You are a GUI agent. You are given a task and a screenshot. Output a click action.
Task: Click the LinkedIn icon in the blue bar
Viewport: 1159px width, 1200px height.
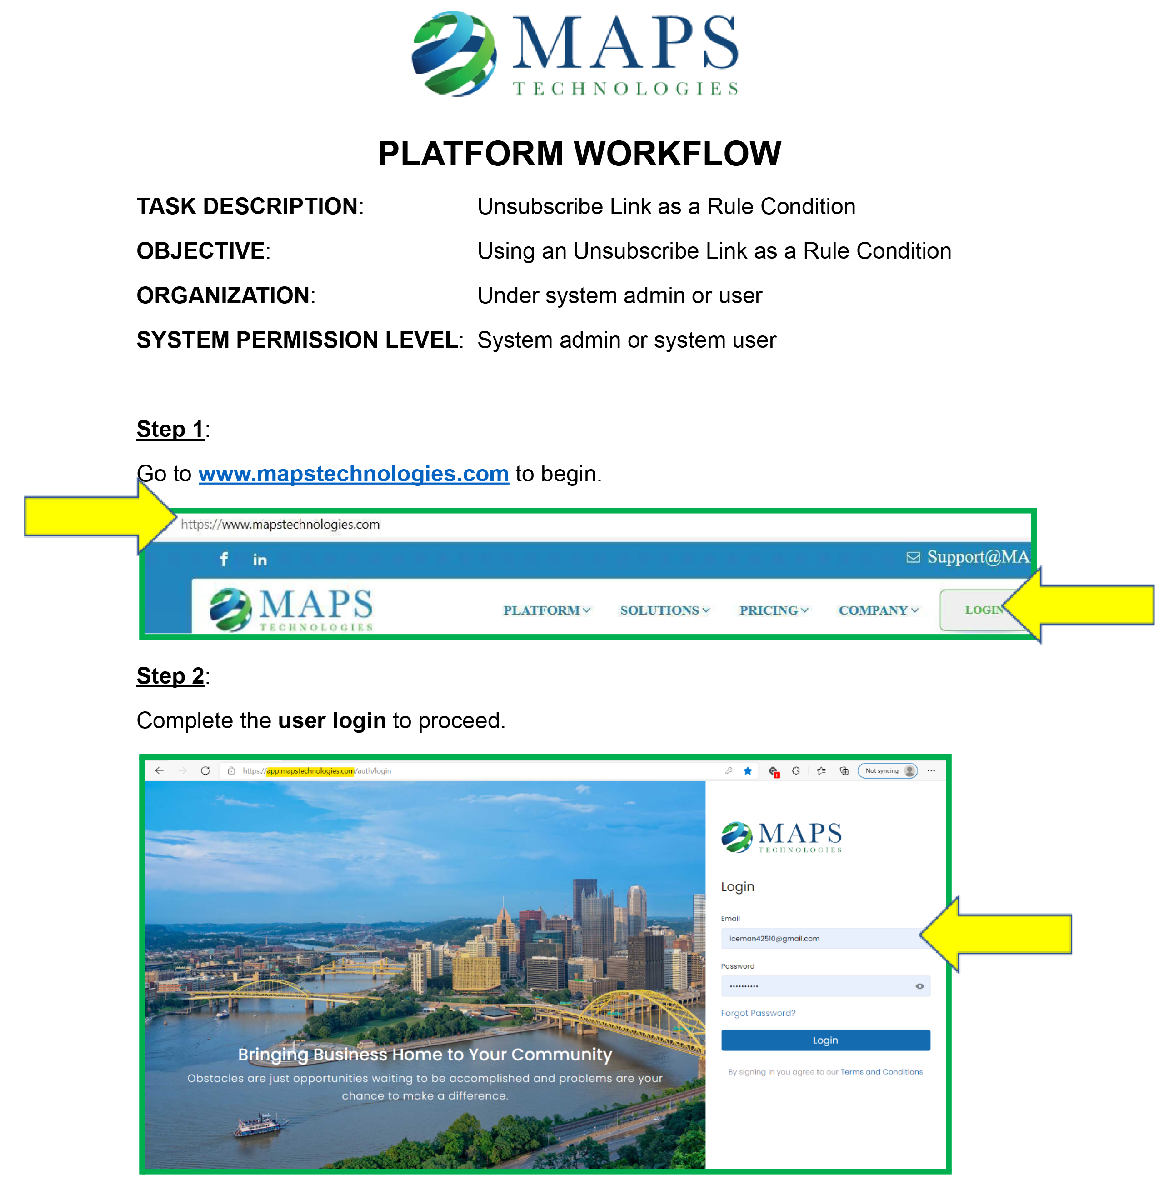260,560
